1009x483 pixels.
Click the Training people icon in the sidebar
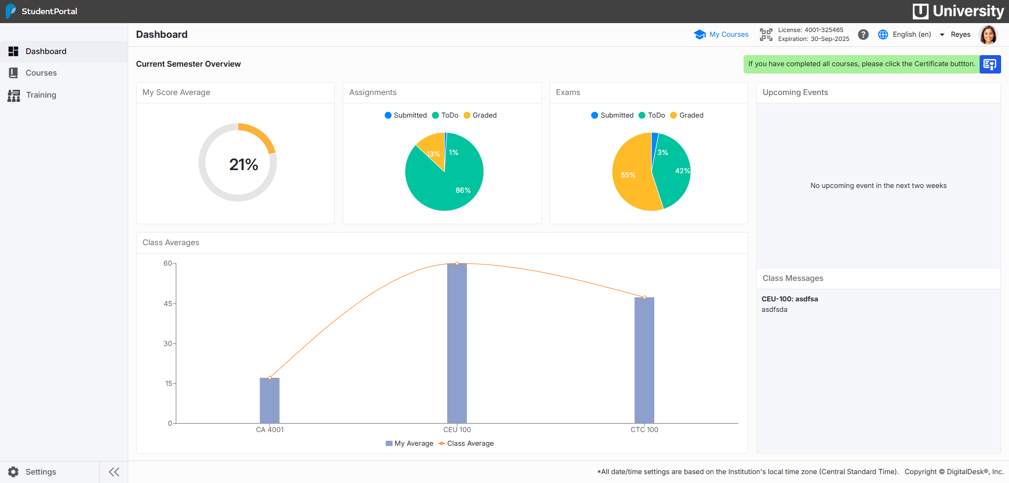(x=13, y=95)
